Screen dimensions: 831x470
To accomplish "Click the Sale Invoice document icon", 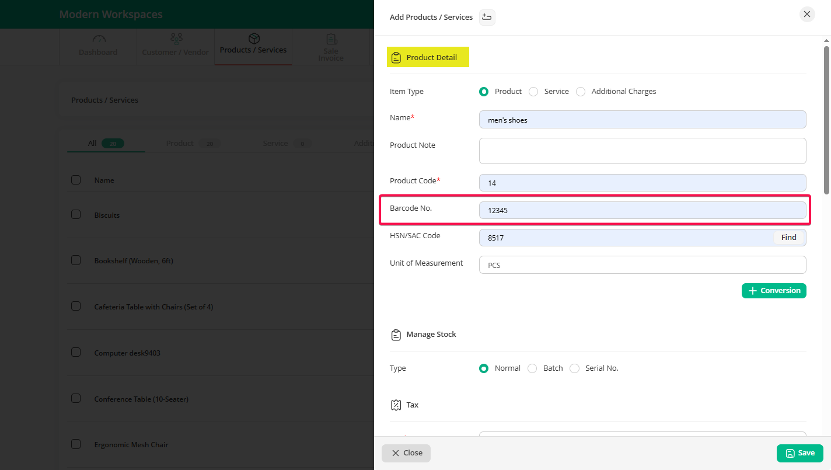I will click(x=331, y=40).
